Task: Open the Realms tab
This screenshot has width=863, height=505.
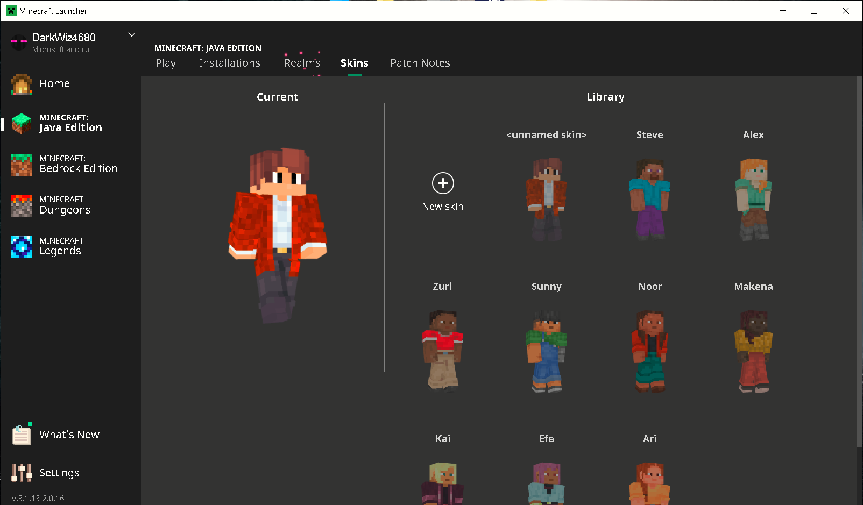Action: (302, 63)
